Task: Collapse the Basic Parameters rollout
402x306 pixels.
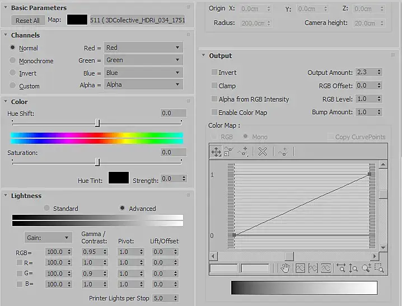Action: tap(6, 8)
